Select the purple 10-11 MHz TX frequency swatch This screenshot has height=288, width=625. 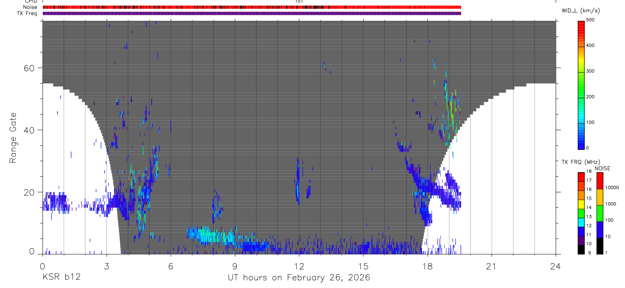tap(581, 240)
